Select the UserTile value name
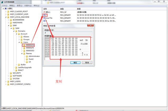168x111 pixels. pyautogui.click(x=49, y=18)
